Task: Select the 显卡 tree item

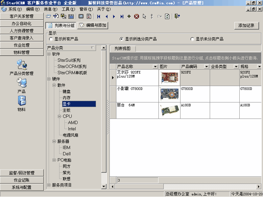Action: click(79, 104)
